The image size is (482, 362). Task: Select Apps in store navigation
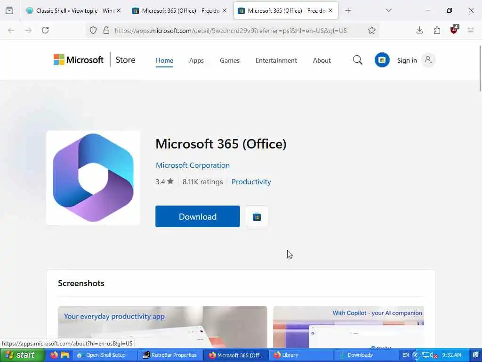[196, 60]
